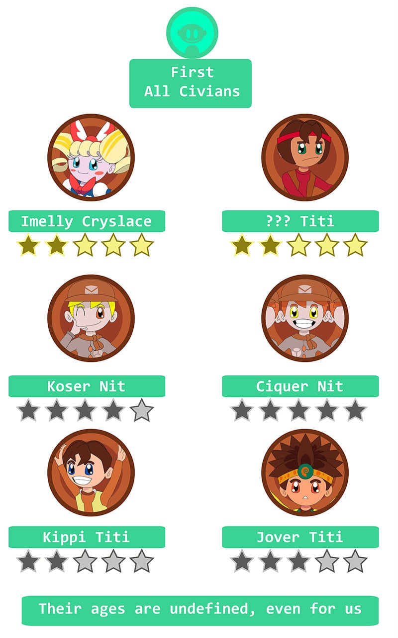Click the Koser Nit name label
Image resolution: width=398 pixels, height=638 pixels.
(x=87, y=386)
